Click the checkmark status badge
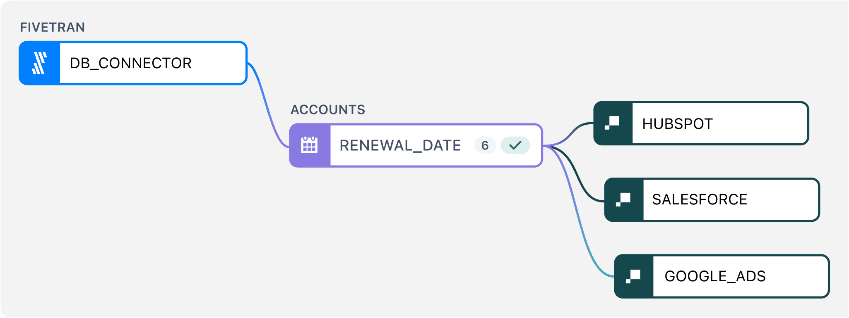 coord(515,145)
